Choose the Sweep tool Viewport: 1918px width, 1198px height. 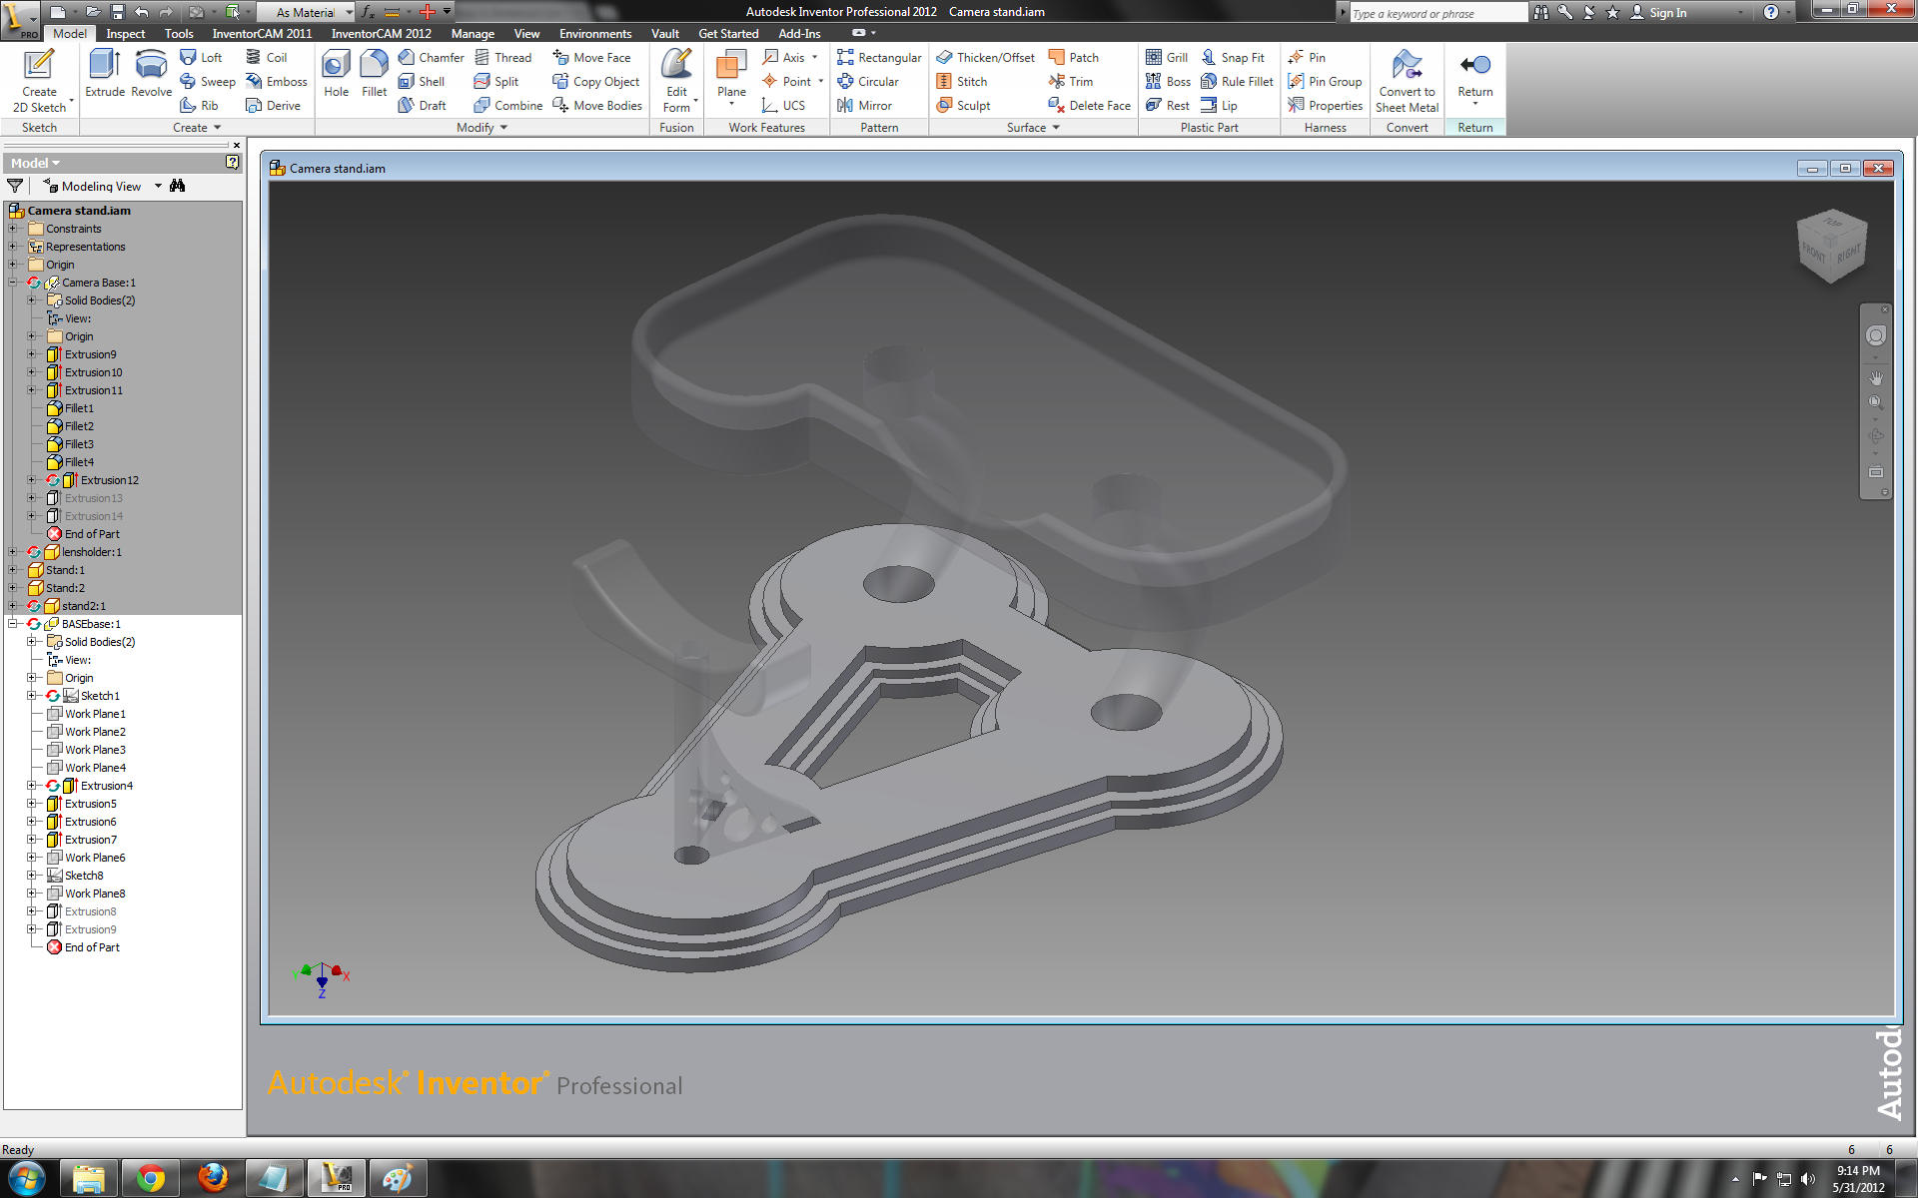[x=208, y=82]
